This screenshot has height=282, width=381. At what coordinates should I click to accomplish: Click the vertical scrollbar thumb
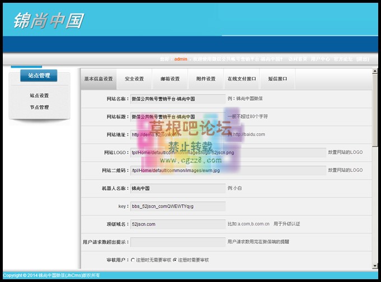point(375,110)
